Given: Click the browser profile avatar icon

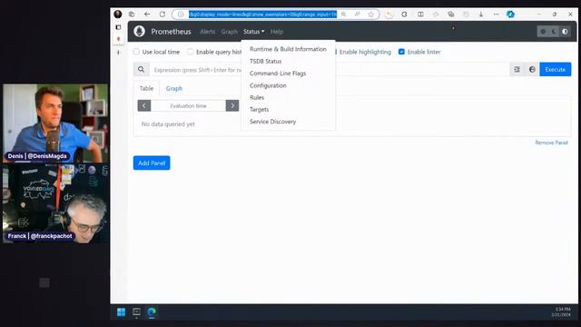Looking at the screenshot, I should (x=118, y=15).
